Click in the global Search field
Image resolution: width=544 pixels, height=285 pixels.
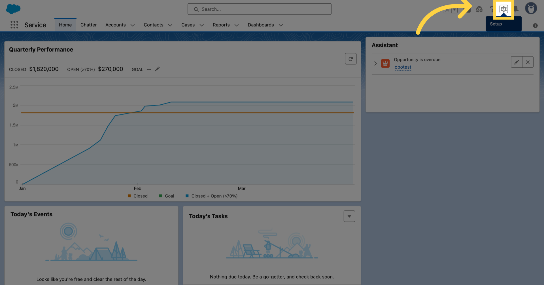tap(260, 9)
